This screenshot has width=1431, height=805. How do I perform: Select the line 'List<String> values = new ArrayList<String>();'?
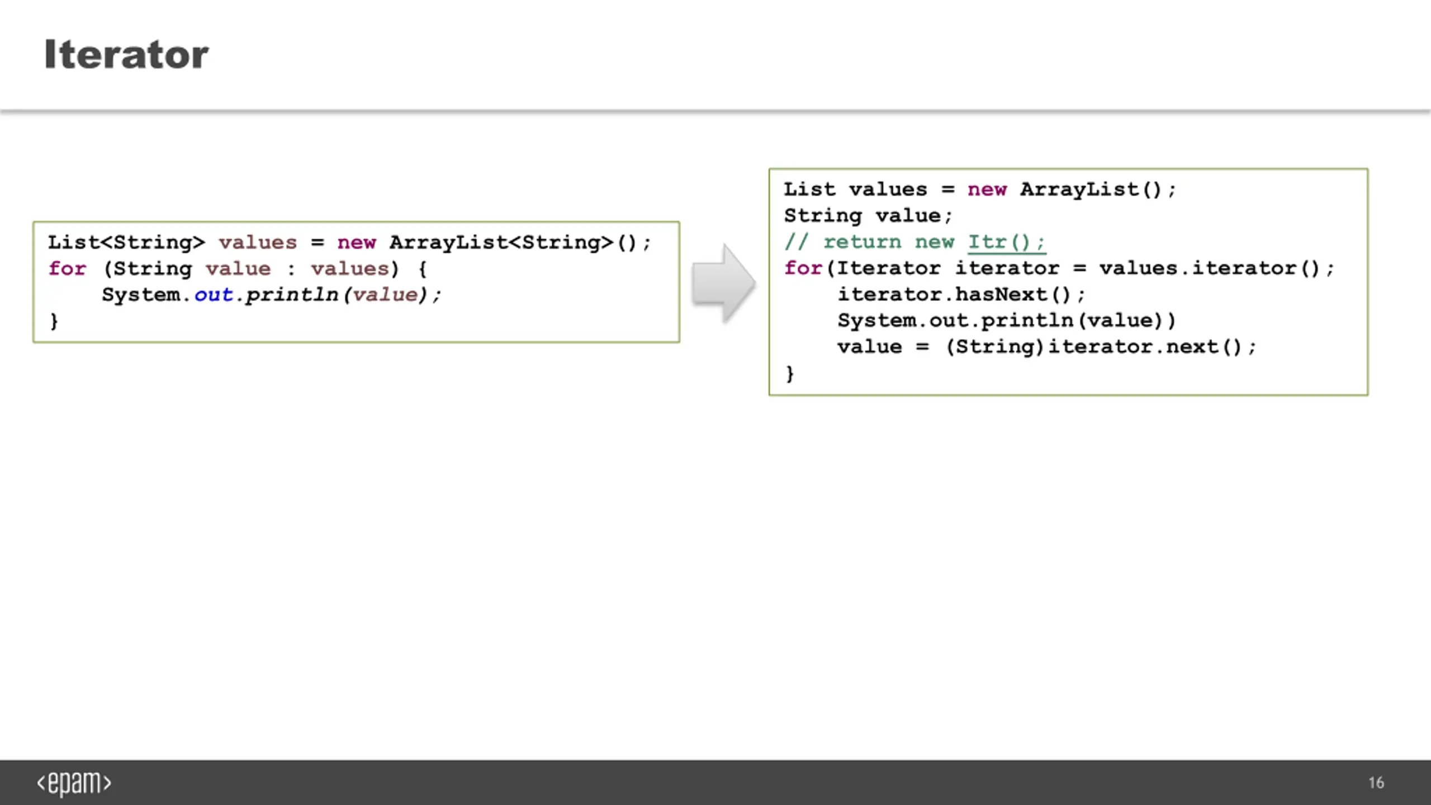point(349,243)
